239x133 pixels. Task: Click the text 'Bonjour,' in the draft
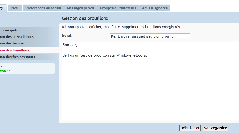[x=70, y=45]
